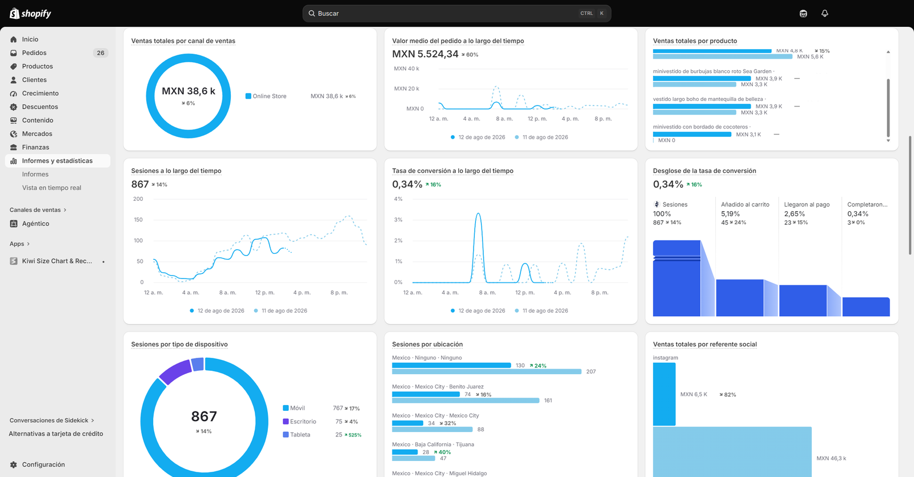
Task: Open Mercados via the globe icon
Action: [14, 134]
